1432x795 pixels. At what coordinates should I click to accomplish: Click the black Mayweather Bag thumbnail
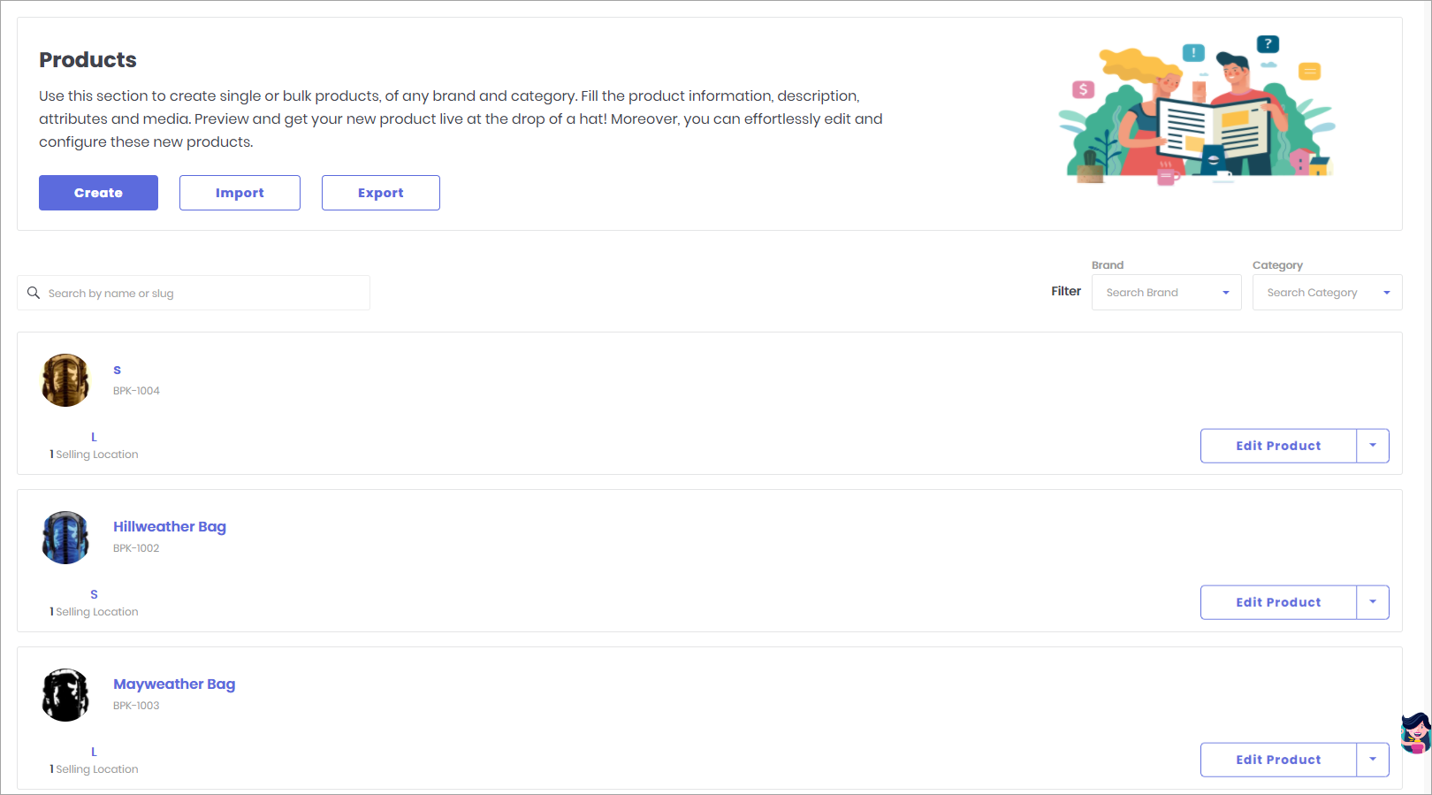point(65,695)
